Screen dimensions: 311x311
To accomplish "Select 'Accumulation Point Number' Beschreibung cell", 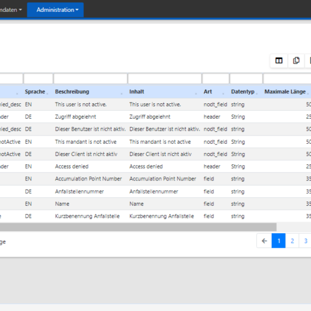I will pyautogui.click(x=88, y=179).
